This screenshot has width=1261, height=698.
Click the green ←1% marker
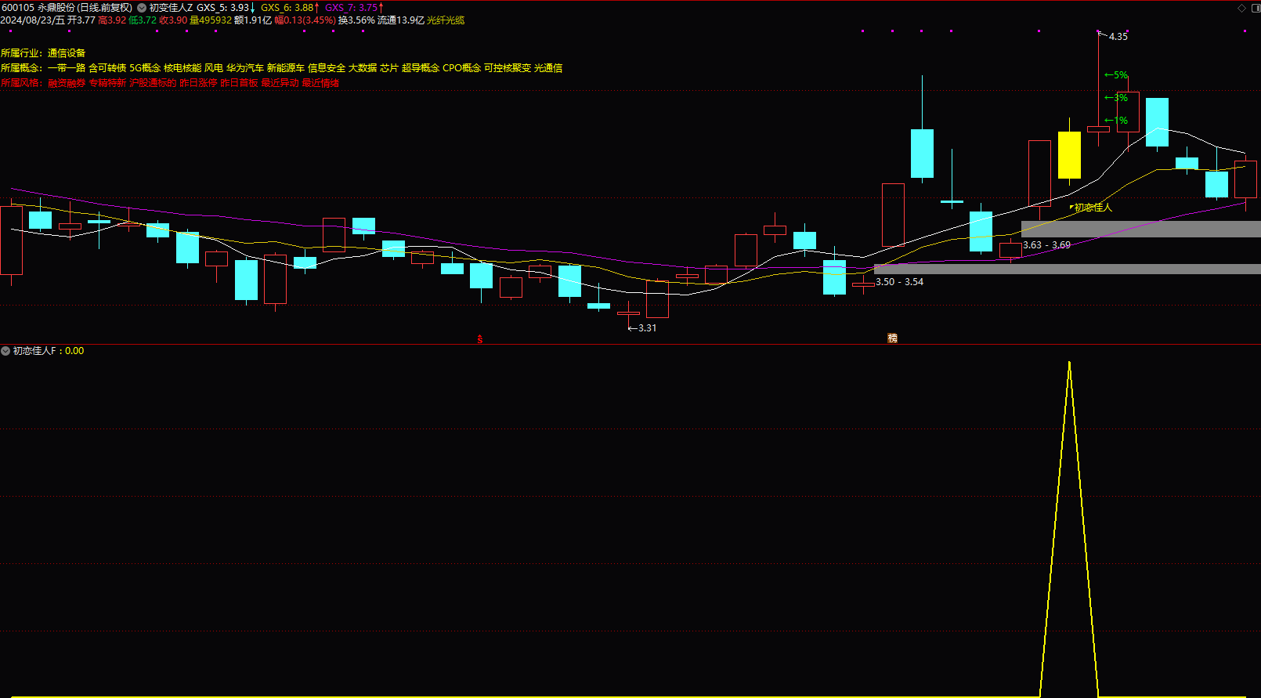tap(1116, 121)
